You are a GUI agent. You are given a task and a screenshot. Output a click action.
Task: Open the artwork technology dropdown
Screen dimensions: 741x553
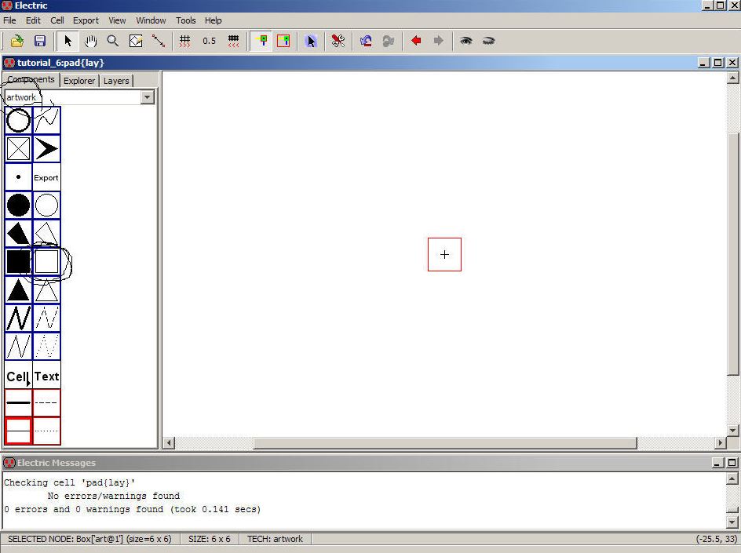[x=147, y=97]
